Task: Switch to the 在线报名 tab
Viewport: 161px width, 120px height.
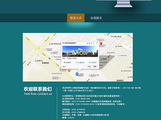Action: (x=96, y=18)
